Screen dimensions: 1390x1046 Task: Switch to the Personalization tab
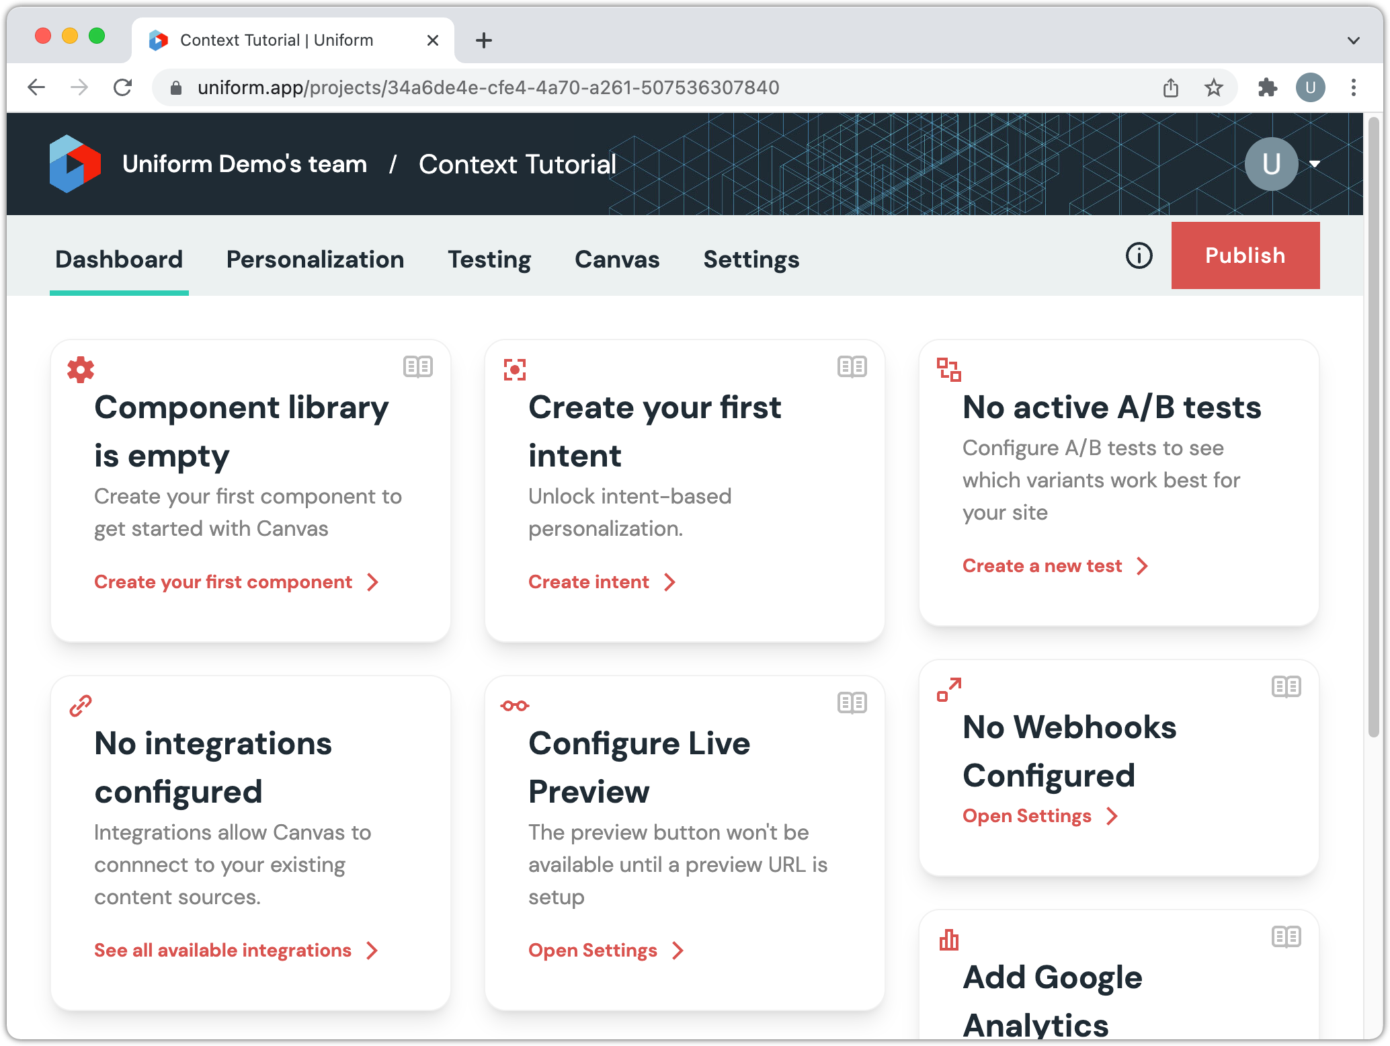(315, 259)
